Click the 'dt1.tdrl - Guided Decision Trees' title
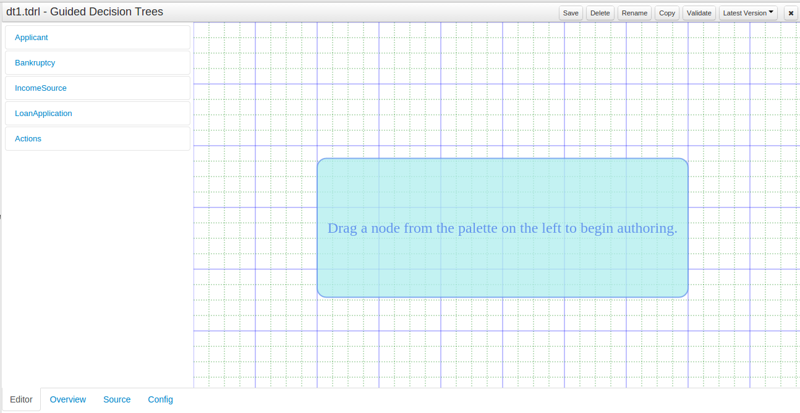 click(x=85, y=11)
